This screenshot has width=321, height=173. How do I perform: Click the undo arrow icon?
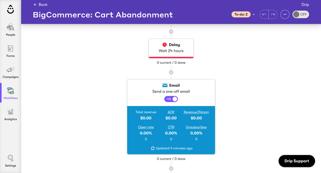tap(264, 14)
